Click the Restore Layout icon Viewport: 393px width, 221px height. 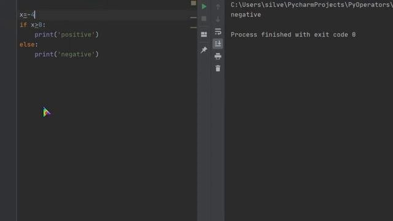[x=204, y=34]
